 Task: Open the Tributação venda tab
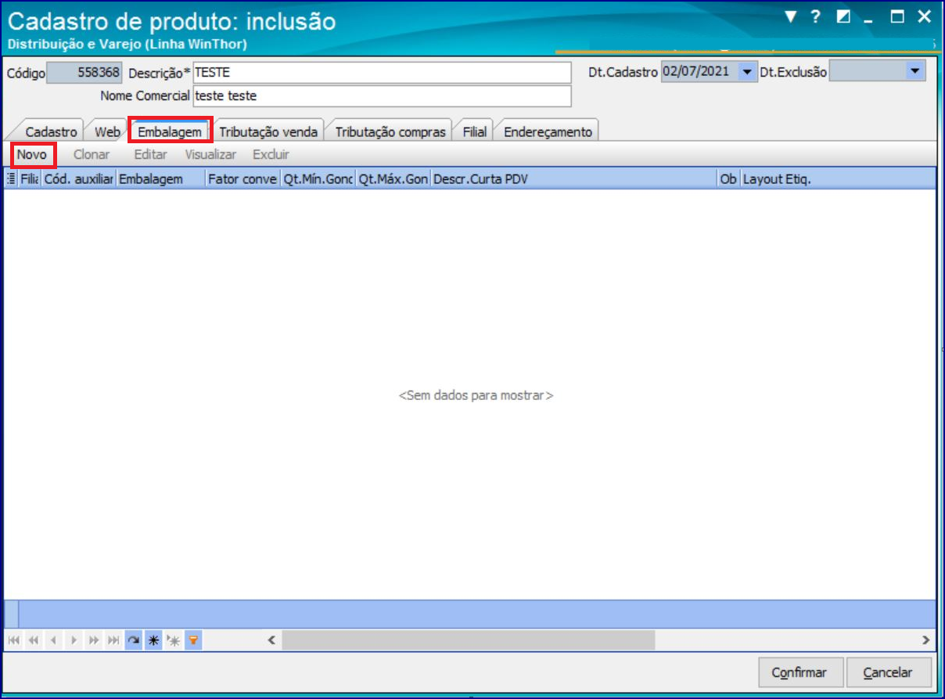(x=268, y=132)
